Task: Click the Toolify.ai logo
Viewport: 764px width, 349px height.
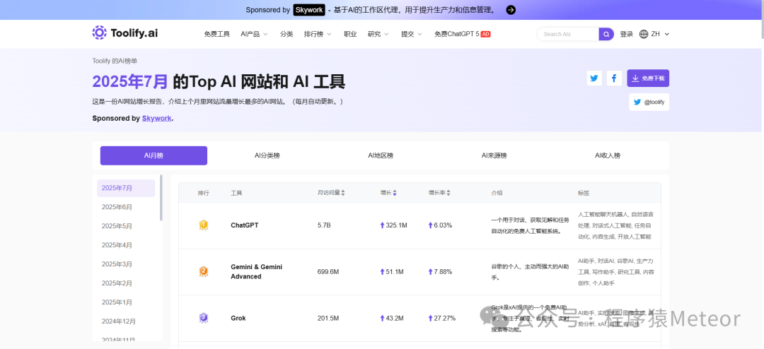Action: click(x=125, y=33)
